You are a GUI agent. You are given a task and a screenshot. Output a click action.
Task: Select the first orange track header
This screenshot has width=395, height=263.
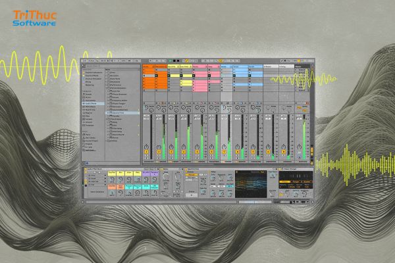pos(149,66)
